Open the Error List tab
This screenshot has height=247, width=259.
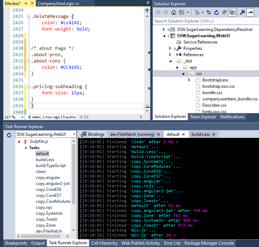click(x=172, y=243)
